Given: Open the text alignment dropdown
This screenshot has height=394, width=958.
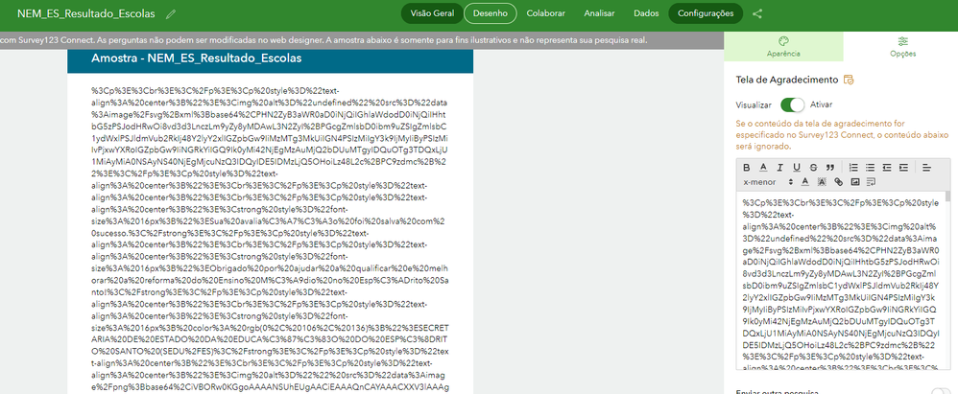Looking at the screenshot, I should pos(926,167).
